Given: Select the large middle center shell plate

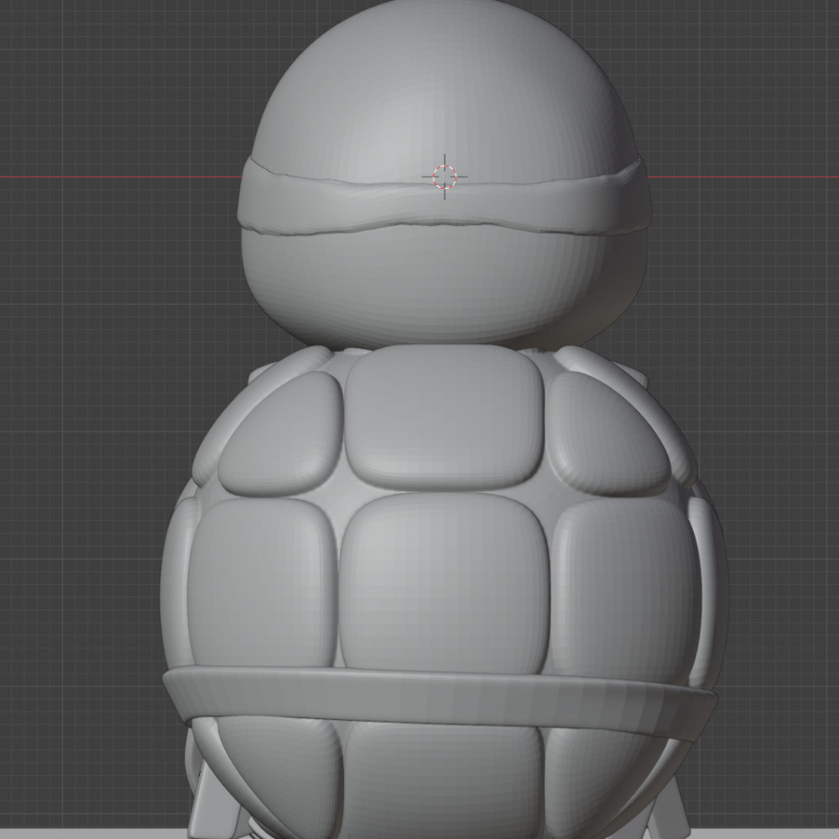Looking at the screenshot, I should coord(444,583).
